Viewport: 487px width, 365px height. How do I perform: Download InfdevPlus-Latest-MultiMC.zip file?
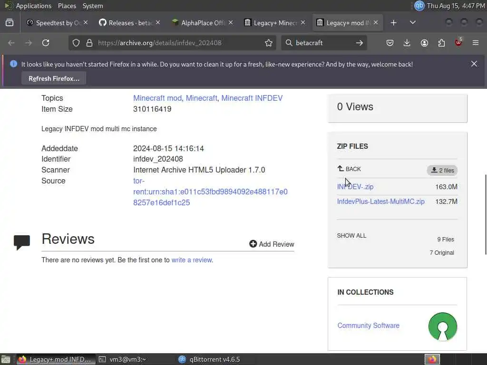(x=381, y=202)
